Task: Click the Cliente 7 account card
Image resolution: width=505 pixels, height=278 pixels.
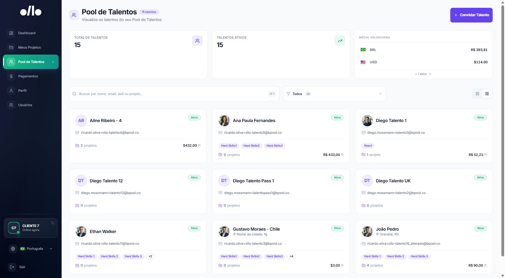Action: tap(31, 228)
